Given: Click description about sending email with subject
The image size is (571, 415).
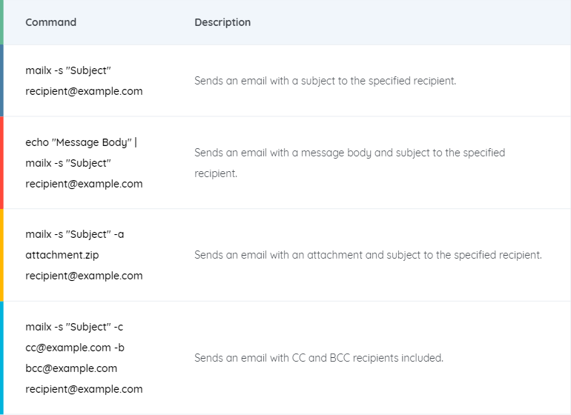Looking at the screenshot, I should 326,81.
